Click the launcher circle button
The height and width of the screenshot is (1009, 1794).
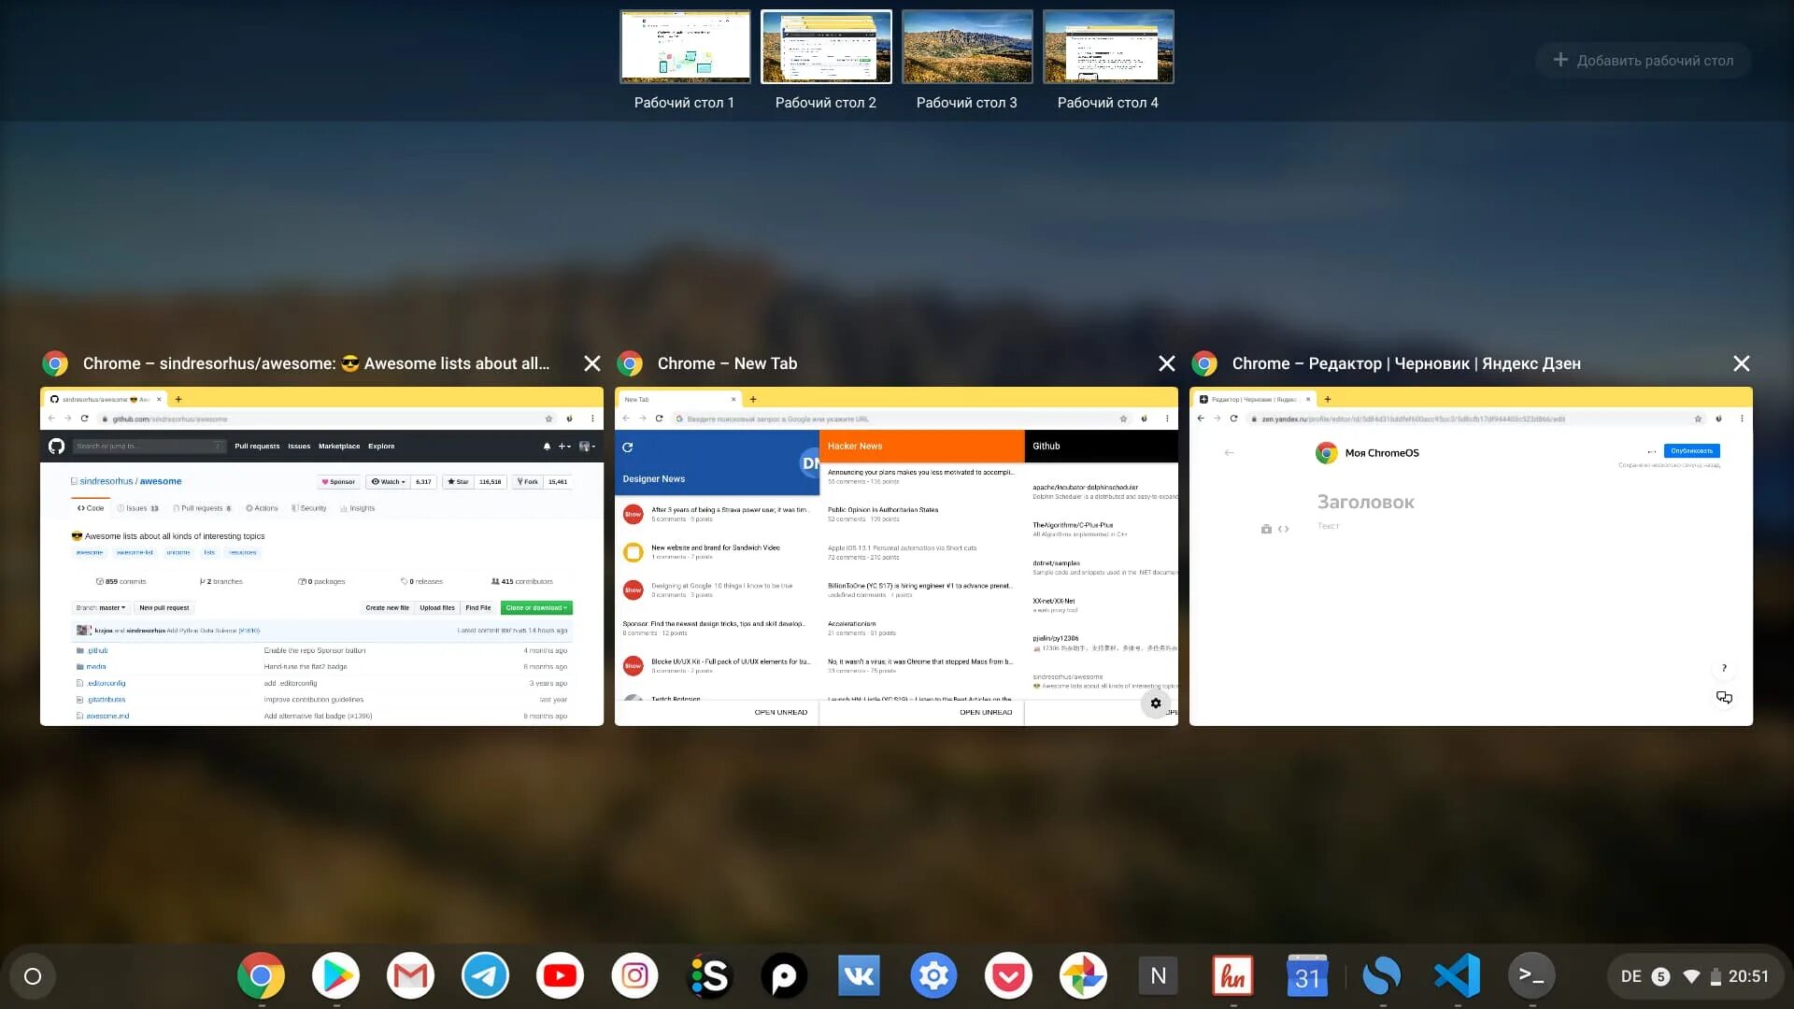coord(33,976)
